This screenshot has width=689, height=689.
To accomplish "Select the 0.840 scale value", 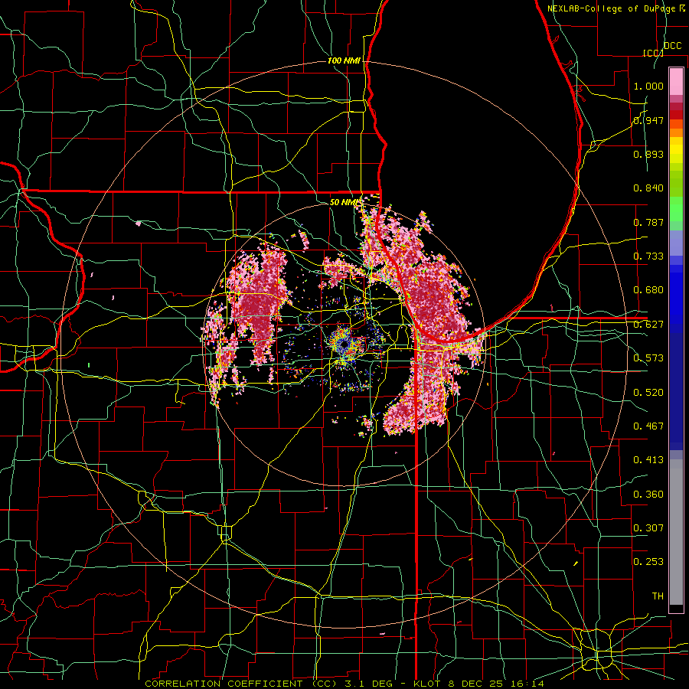I will pyautogui.click(x=648, y=188).
